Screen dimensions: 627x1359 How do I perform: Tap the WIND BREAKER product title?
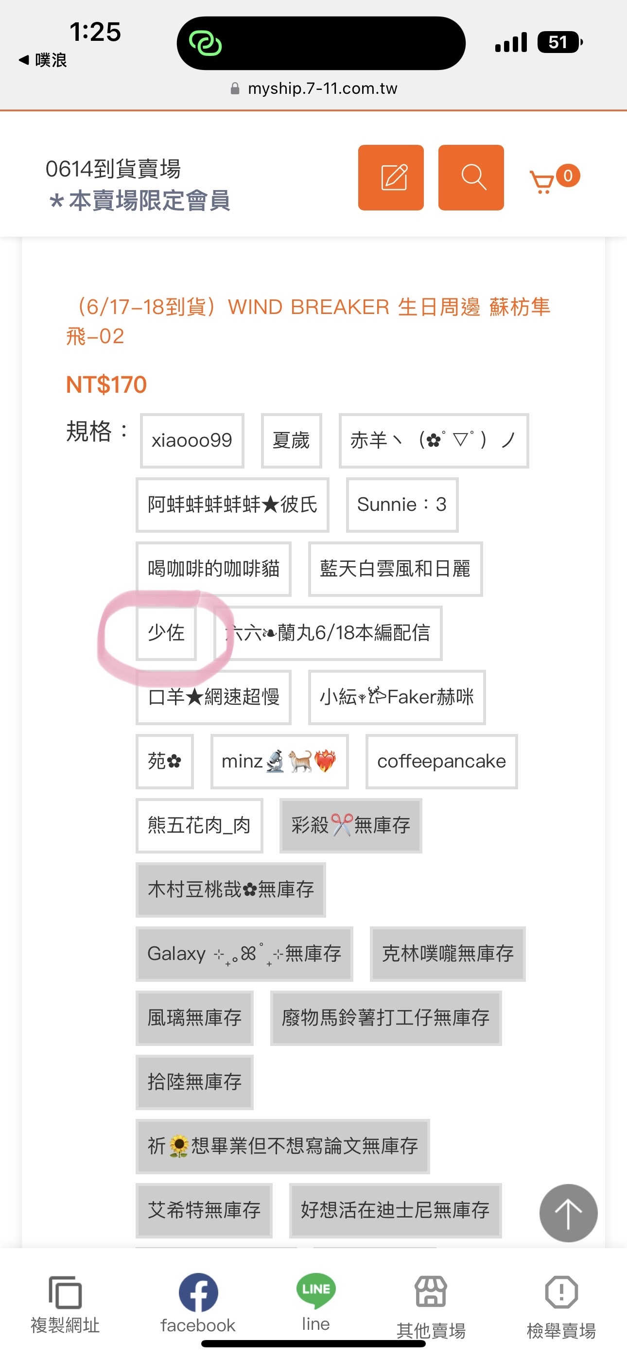tap(308, 321)
